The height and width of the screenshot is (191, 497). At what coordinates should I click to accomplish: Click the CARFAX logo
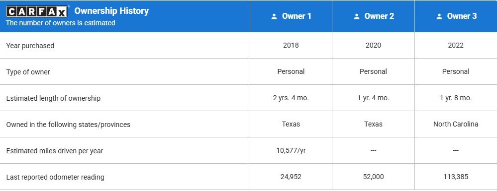[37, 12]
